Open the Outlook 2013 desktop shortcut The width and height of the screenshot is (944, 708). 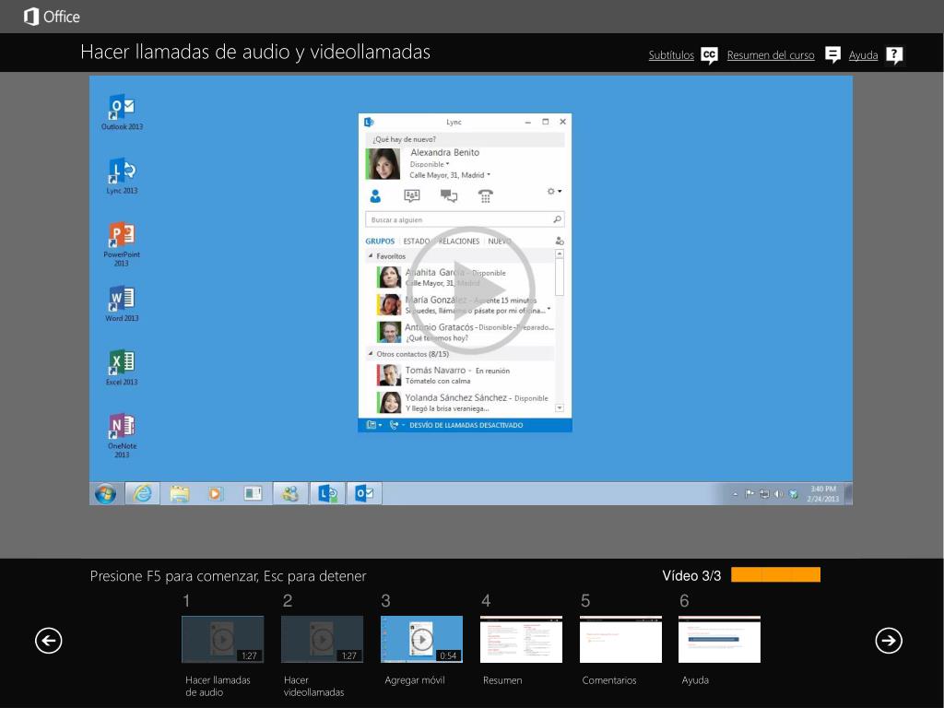[123, 112]
